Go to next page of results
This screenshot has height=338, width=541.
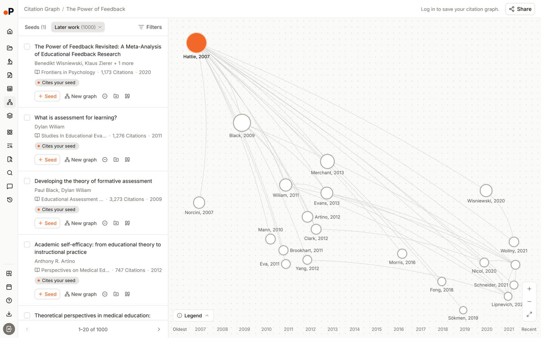pos(159,330)
